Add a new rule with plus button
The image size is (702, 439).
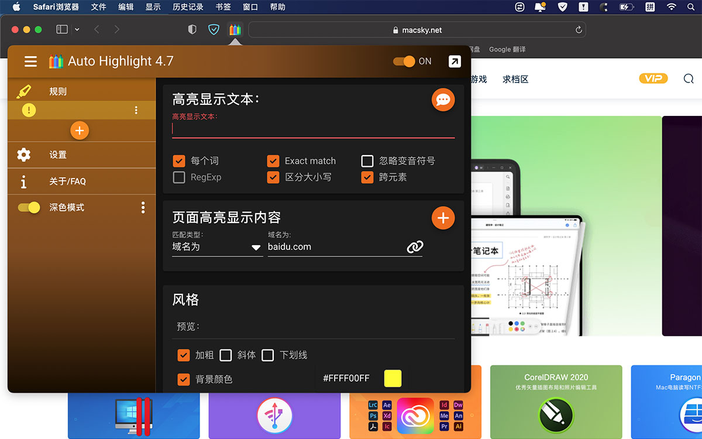[x=80, y=130]
